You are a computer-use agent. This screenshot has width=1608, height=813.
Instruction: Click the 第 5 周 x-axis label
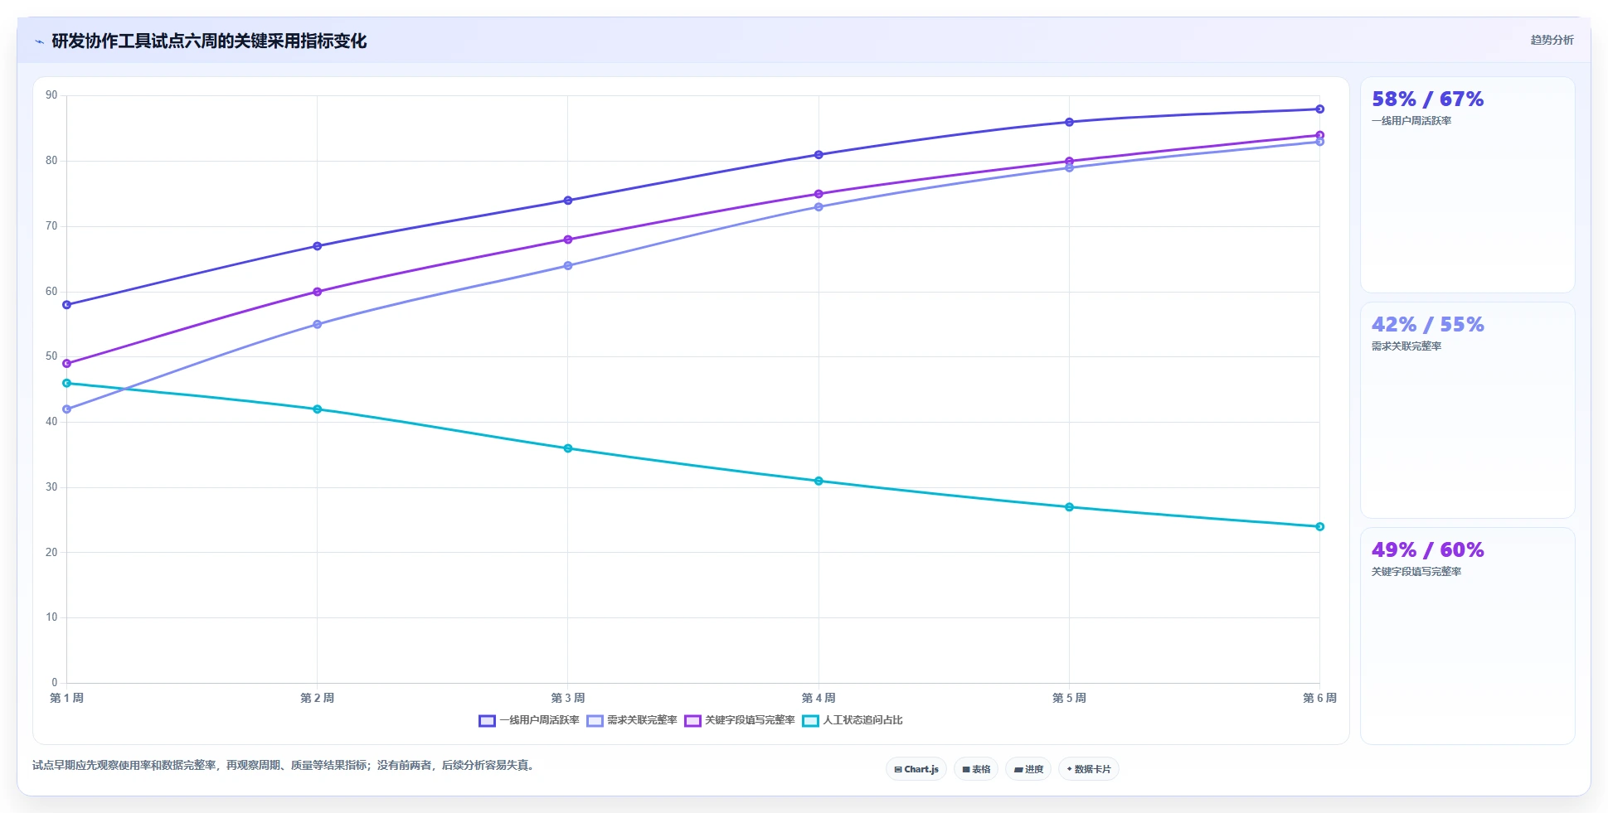tap(1069, 698)
